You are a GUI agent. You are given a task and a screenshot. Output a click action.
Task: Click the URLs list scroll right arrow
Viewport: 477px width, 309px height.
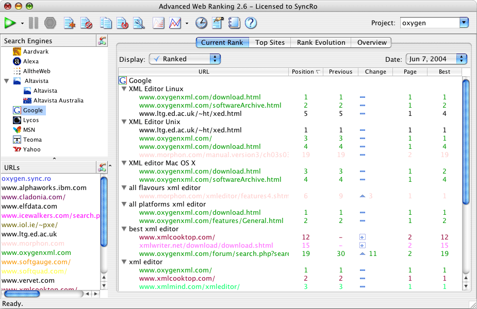click(x=96, y=294)
